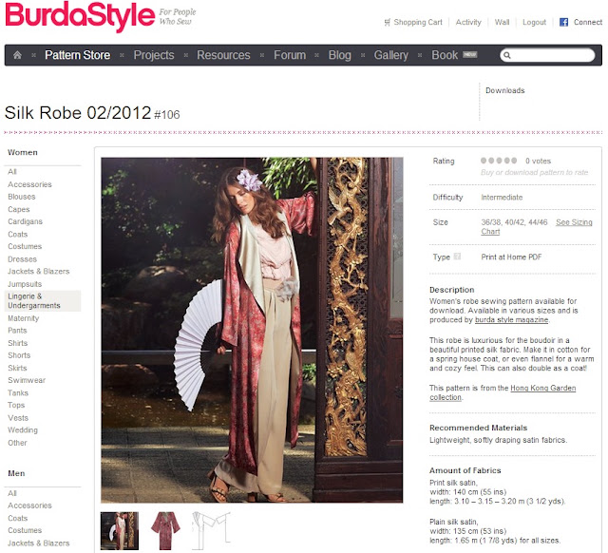Screen dimensions: 608x553
Task: Browse Tops category
Action: [x=16, y=405]
